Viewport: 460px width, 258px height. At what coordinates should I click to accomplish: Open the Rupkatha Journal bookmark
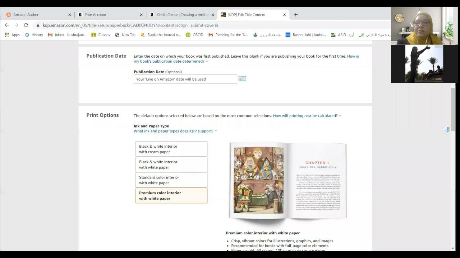(161, 35)
